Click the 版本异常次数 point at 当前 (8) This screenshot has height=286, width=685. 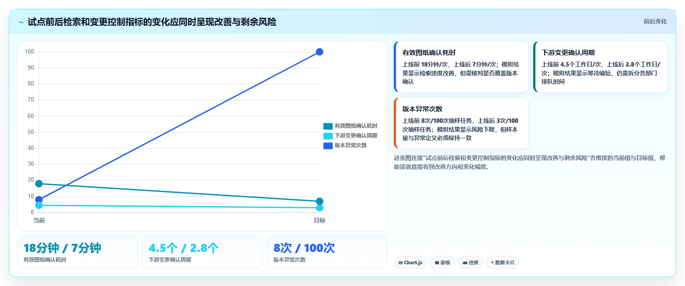coord(39,200)
